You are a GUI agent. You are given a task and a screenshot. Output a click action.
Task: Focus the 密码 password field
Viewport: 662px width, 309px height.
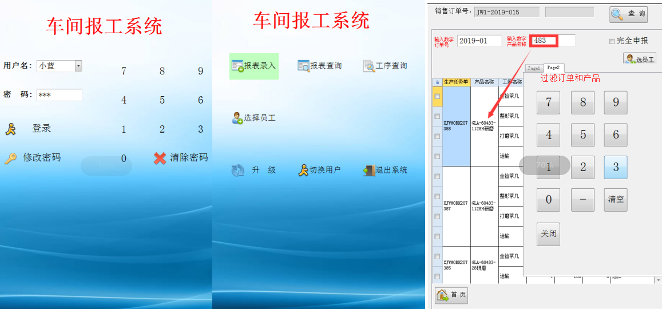click(60, 95)
